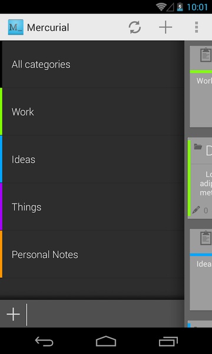212x354 pixels.
Task: Click the green Work color strip
Action: 1,112
